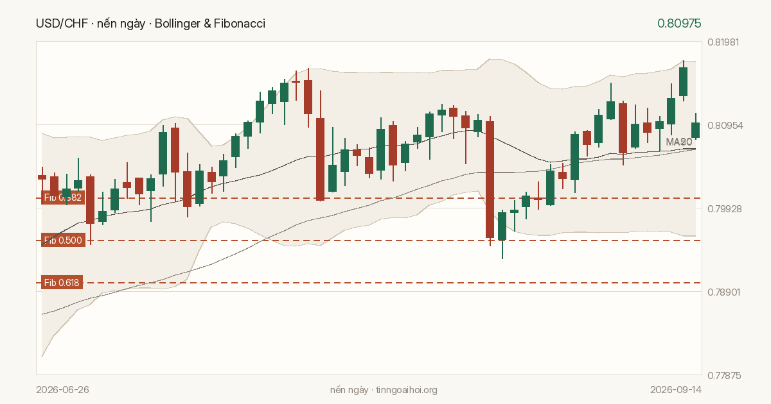Click the Fib 0.500 level label

[x=62, y=240]
